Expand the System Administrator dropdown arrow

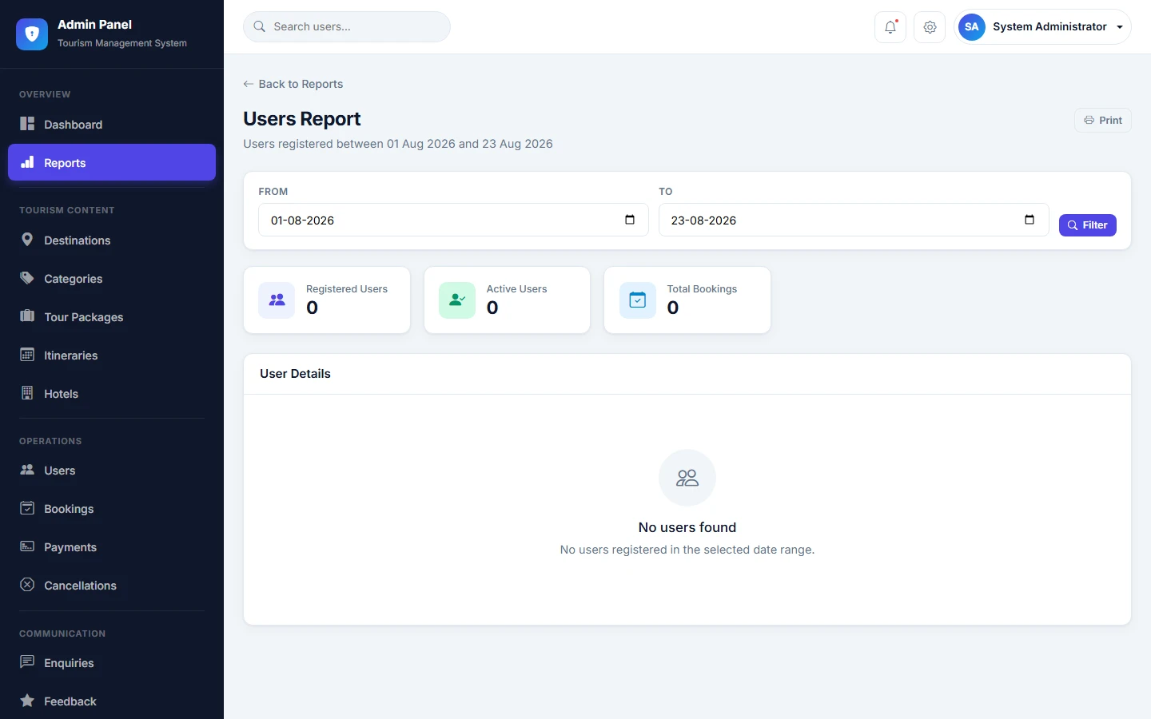pyautogui.click(x=1120, y=27)
